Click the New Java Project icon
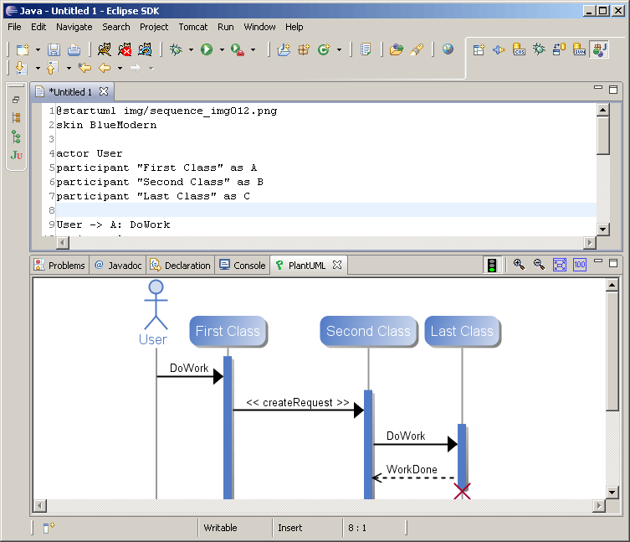This screenshot has height=542, width=630. pyautogui.click(x=284, y=49)
